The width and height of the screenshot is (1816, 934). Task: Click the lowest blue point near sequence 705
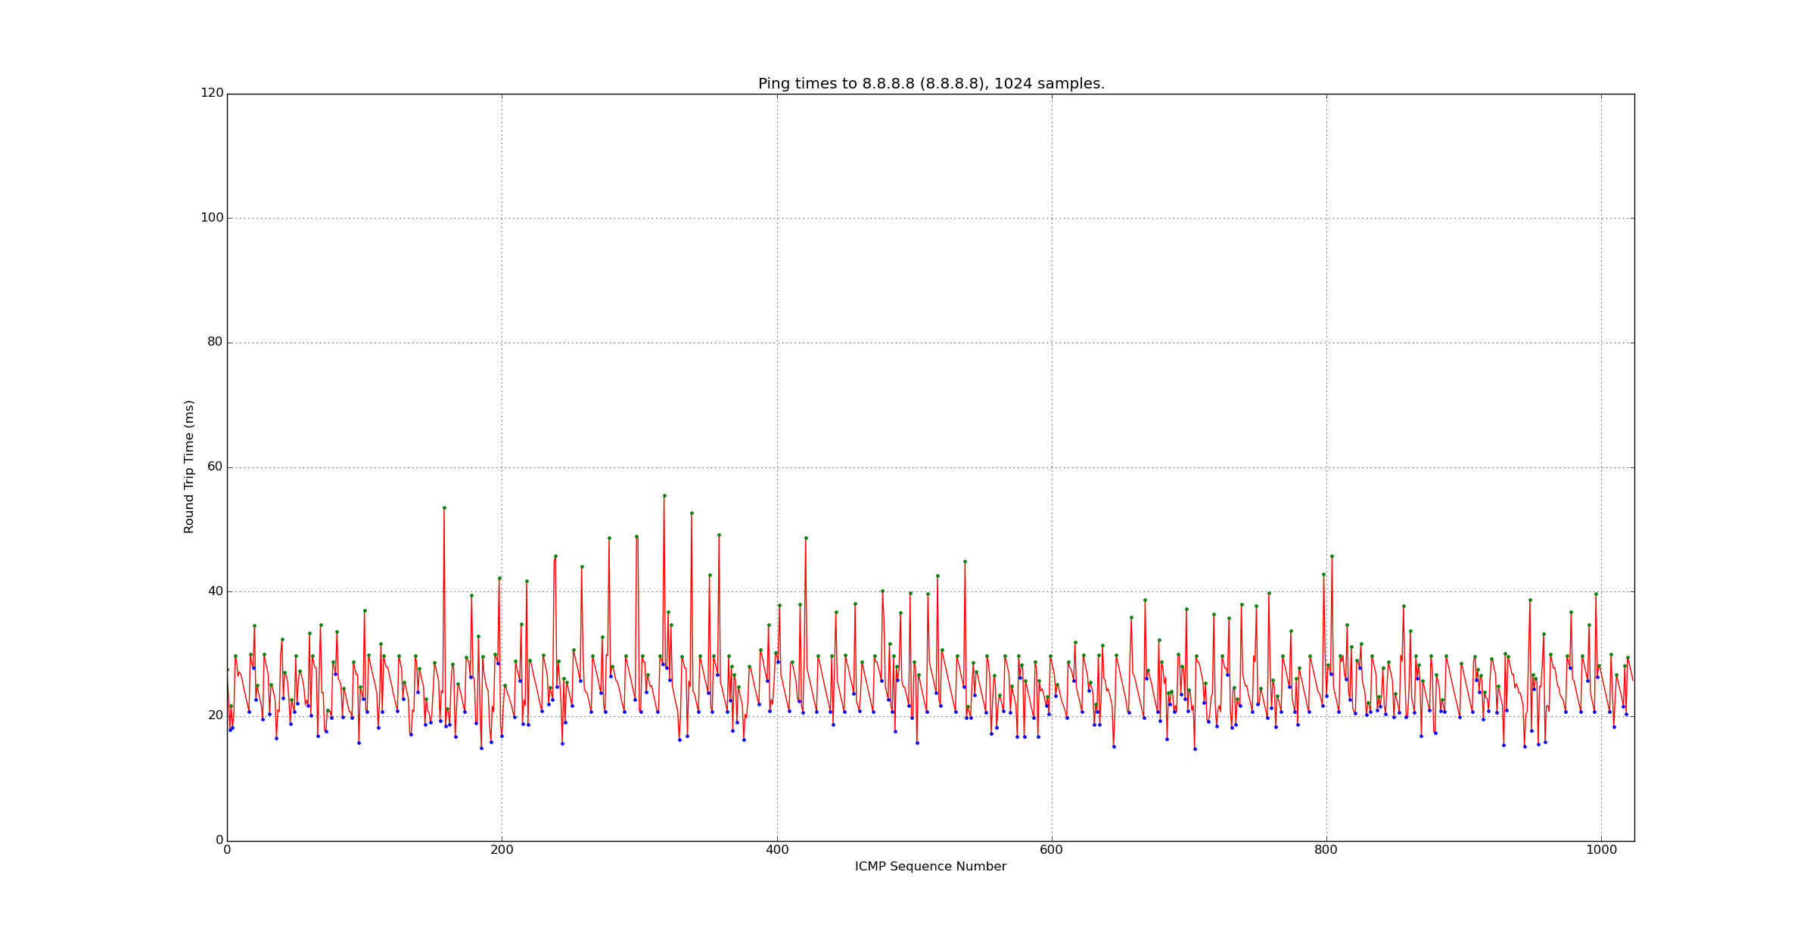(1195, 749)
